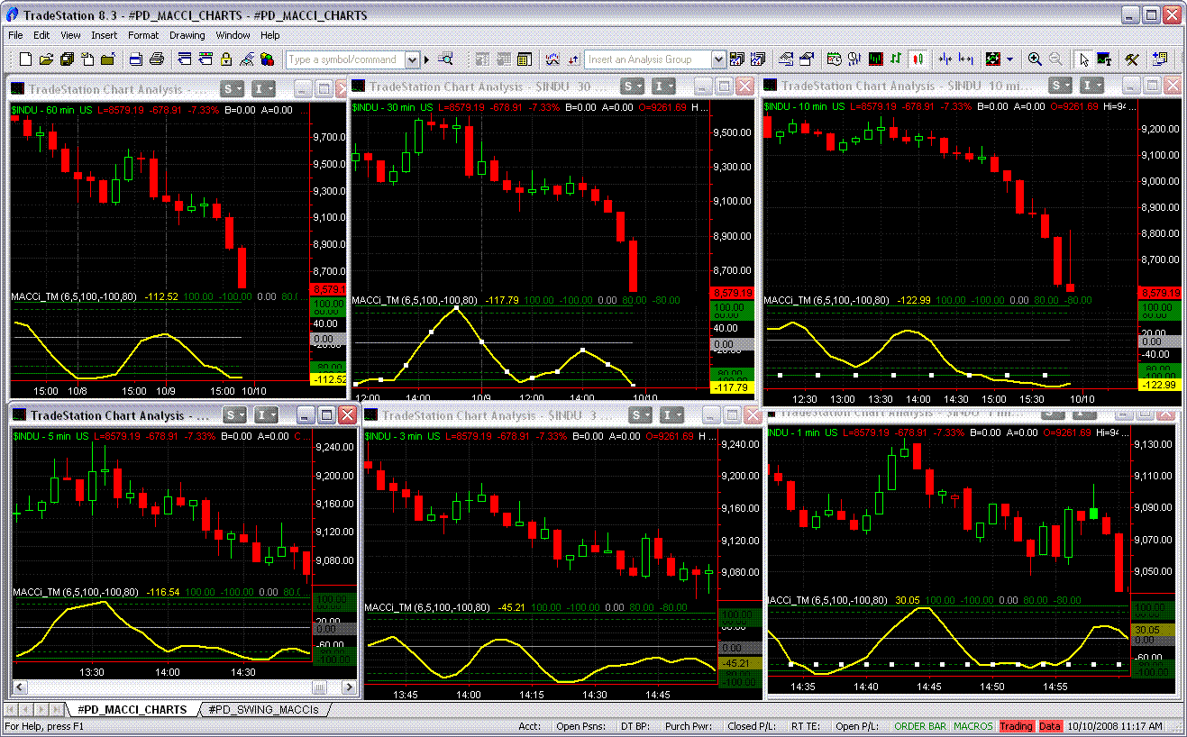Click the crossed hammer tools icon
This screenshot has height=737, width=1187.
click(1132, 59)
